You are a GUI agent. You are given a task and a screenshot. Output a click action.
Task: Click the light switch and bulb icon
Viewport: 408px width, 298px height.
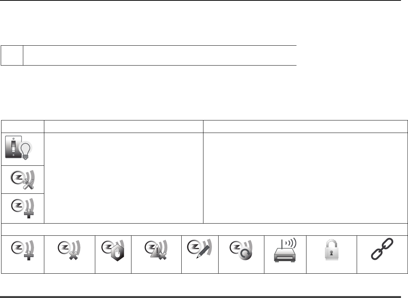point(19,147)
